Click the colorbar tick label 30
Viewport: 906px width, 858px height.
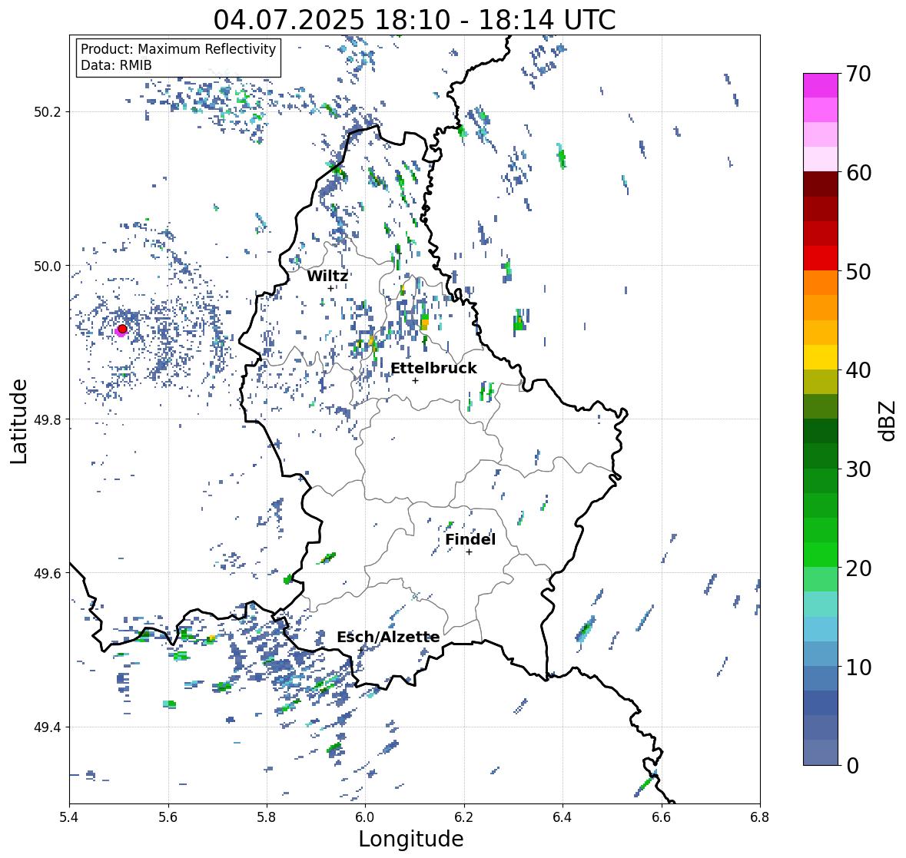pyautogui.click(x=858, y=469)
